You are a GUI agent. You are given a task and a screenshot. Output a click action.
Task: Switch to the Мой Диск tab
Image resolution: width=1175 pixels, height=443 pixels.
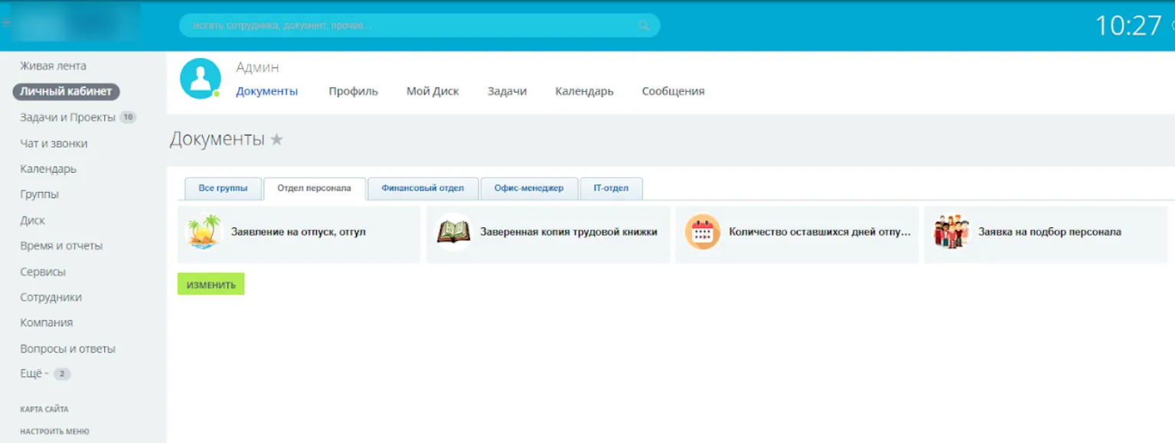point(432,91)
